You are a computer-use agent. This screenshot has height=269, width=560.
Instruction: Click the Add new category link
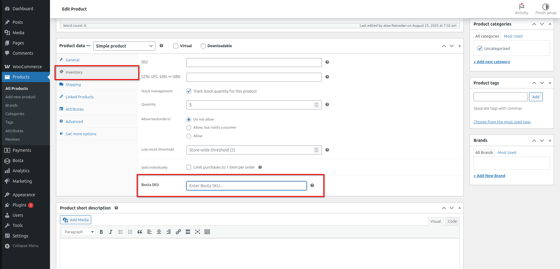492,62
